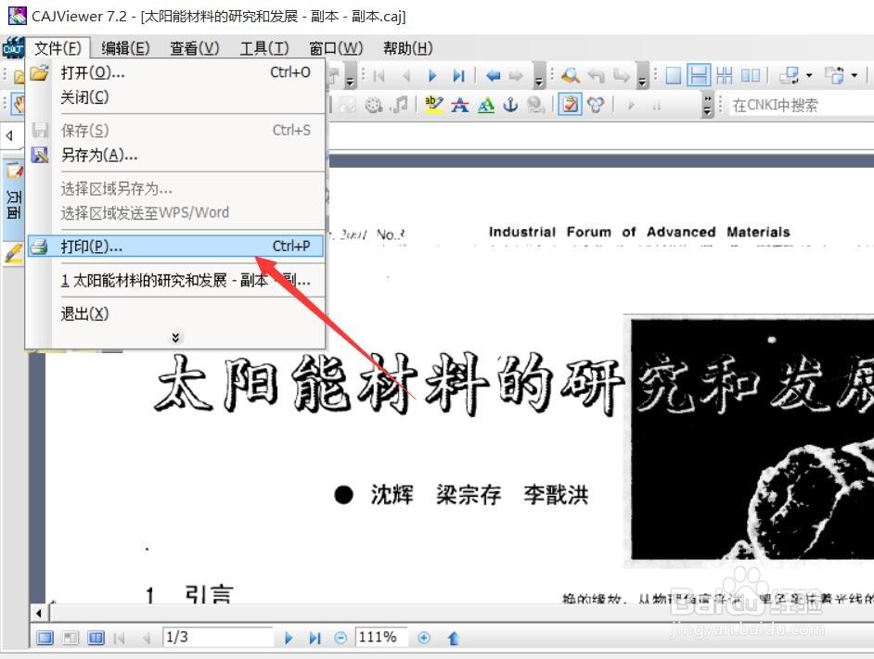Image resolution: width=874 pixels, height=659 pixels.
Task: Click the next page arrow button
Action: pos(289,638)
